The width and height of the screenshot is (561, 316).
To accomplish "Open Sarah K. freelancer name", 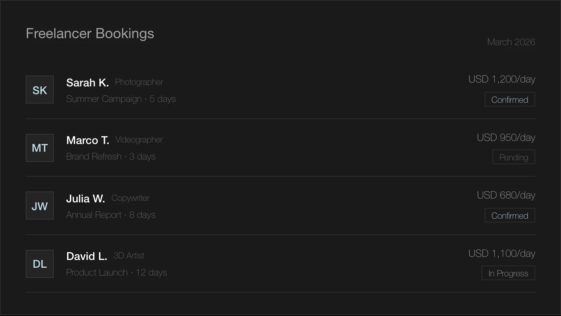I will 87,83.
